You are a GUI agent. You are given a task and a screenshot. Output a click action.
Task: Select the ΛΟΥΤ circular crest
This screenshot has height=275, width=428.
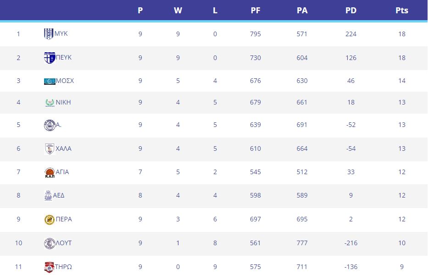[50, 243]
